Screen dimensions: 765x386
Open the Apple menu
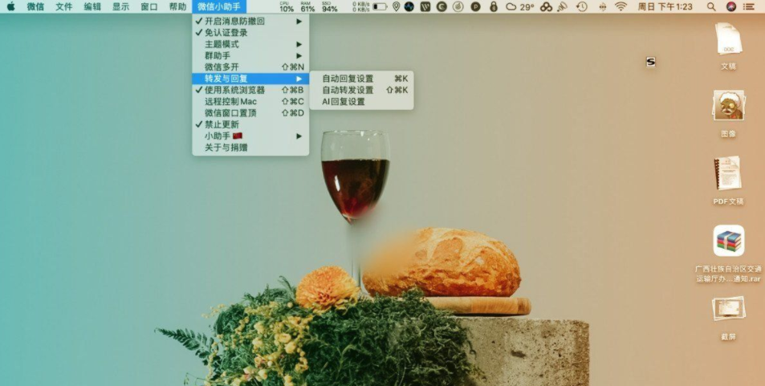11,6
